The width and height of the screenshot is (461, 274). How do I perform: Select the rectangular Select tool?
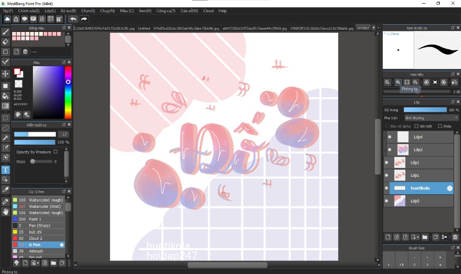tap(5, 118)
